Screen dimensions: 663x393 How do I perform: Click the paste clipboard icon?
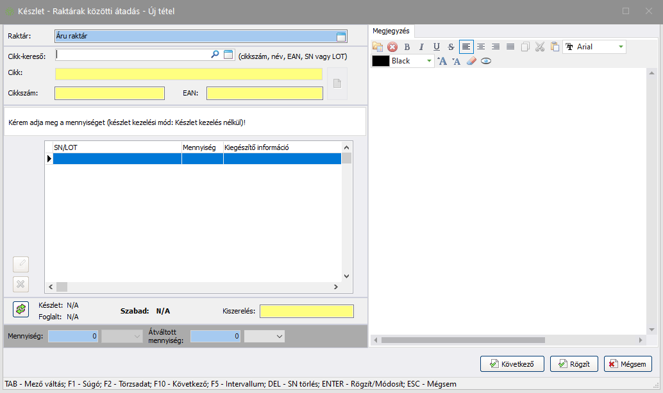click(555, 47)
